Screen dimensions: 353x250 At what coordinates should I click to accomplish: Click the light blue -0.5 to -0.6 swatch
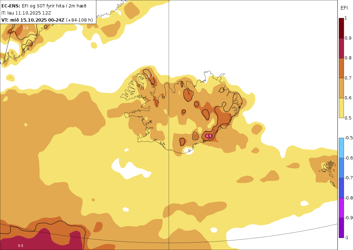pos(341,148)
